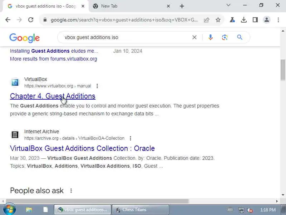
Task: Click the horizontal scrollbar thumb
Action: [x=97, y=201]
